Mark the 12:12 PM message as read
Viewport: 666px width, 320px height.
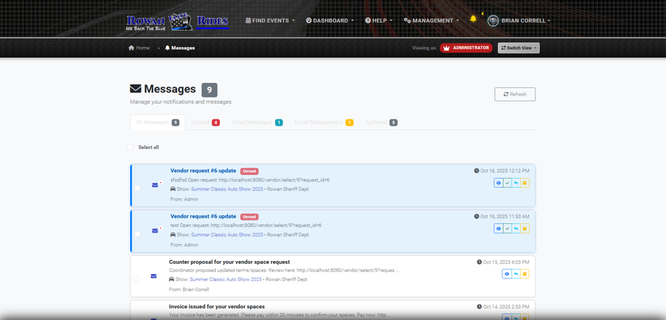coord(507,183)
